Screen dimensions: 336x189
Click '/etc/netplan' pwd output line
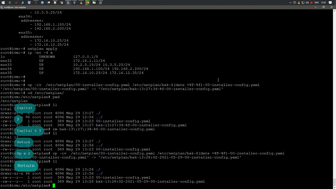click(x=14, y=101)
